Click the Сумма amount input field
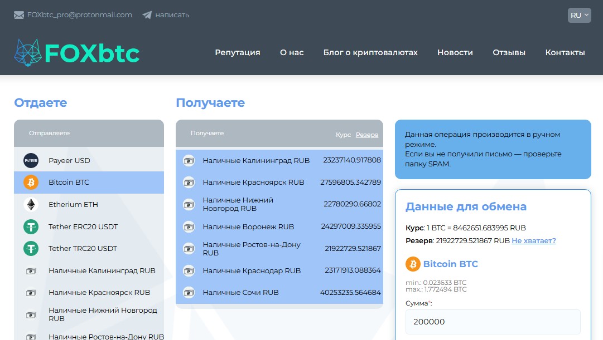Screen dimensions: 603x340 (493, 322)
